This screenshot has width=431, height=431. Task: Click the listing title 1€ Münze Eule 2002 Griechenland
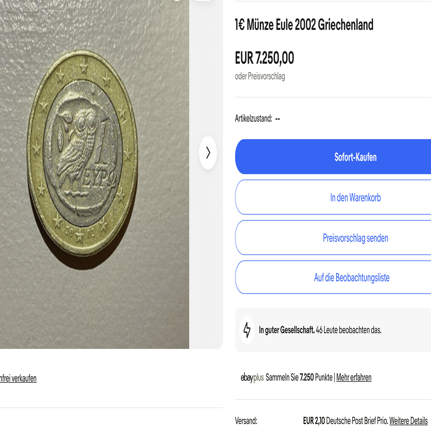pos(304,25)
